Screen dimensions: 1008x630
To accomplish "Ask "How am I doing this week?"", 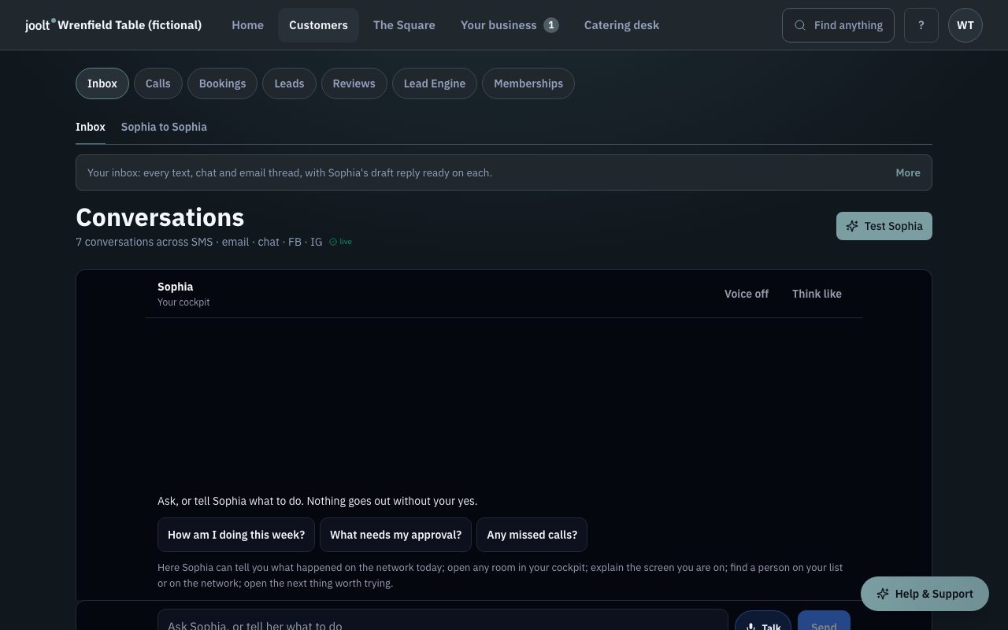I will pos(236,535).
